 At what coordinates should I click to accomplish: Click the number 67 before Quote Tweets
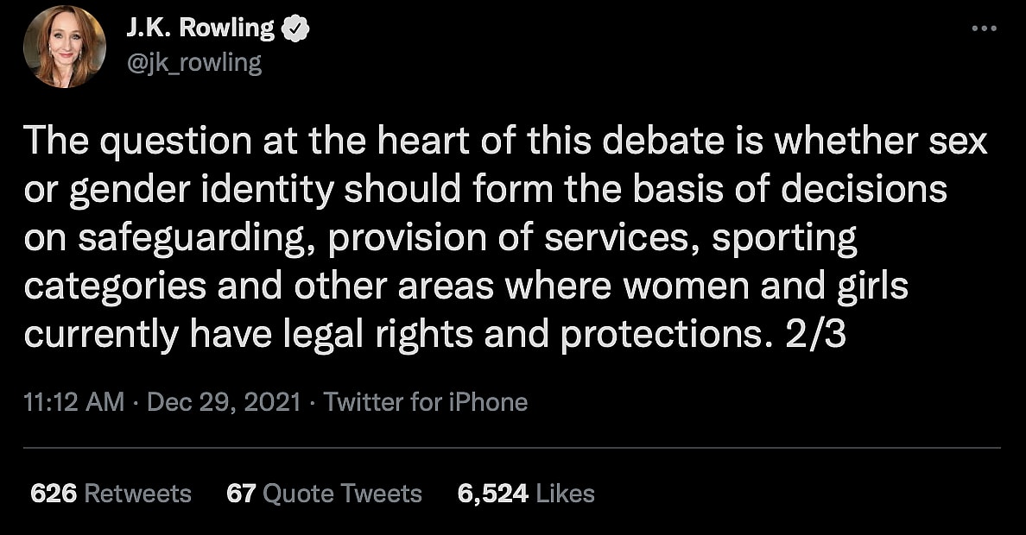coord(239,494)
